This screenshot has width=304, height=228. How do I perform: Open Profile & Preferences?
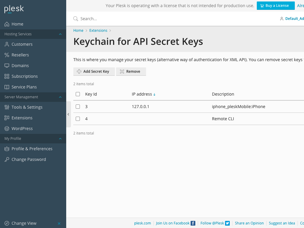32,148
